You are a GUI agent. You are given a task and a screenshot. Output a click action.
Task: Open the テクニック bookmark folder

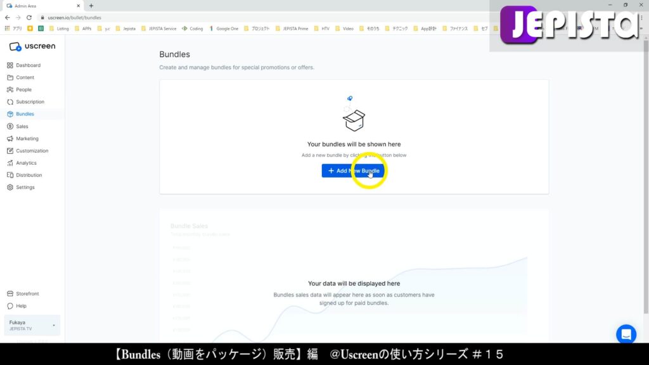click(x=396, y=29)
